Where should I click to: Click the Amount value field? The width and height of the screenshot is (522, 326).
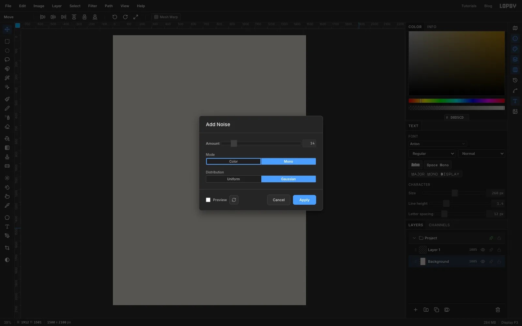pos(309,143)
